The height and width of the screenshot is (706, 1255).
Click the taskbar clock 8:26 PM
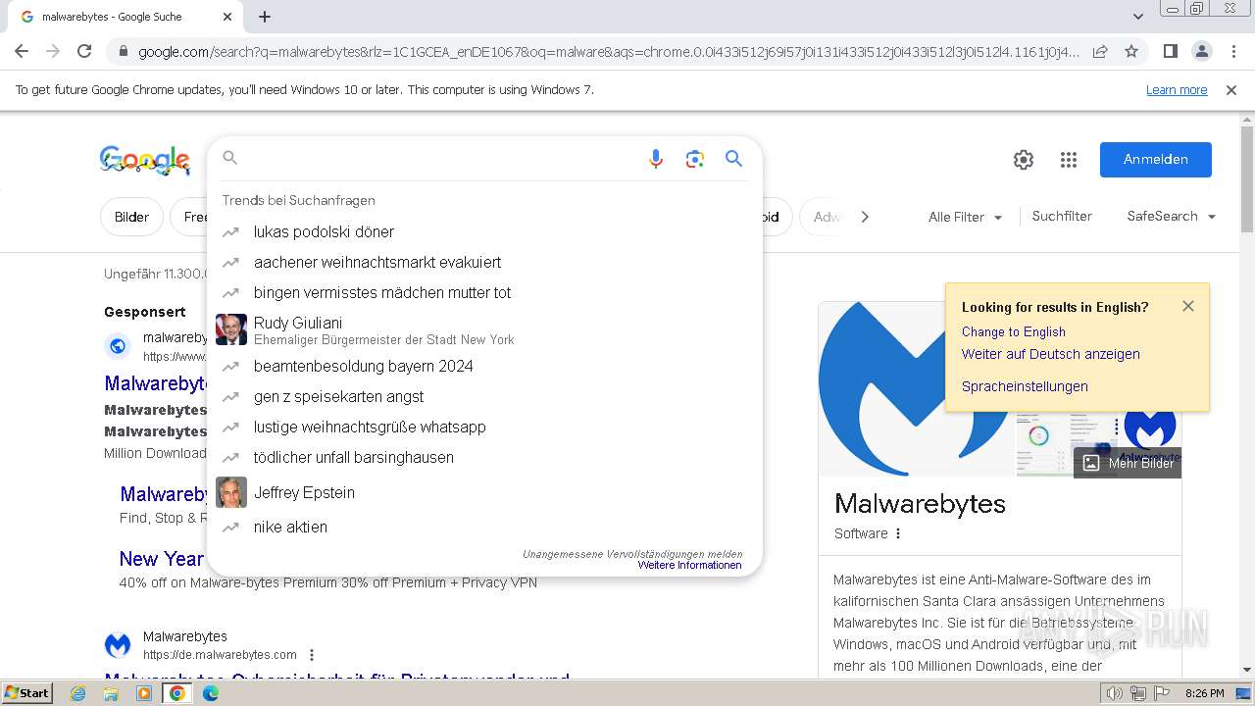coord(1204,693)
